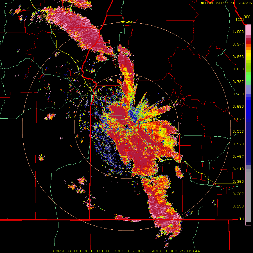The image size is (253, 253).
Task: Select the 0.787 scale value
Action: [238, 82]
